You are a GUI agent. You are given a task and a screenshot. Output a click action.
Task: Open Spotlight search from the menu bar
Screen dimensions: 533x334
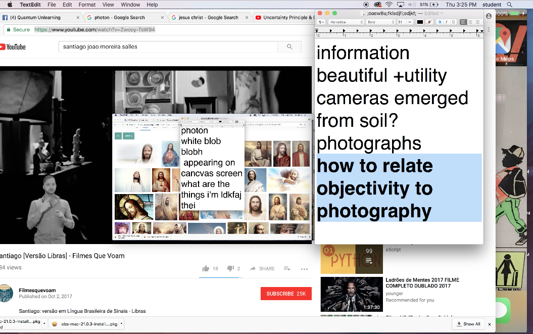511,5
